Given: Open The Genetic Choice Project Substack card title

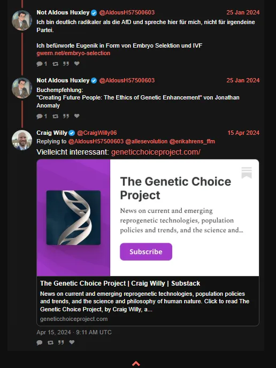Looking at the screenshot, I should pyautogui.click(x=120, y=283).
